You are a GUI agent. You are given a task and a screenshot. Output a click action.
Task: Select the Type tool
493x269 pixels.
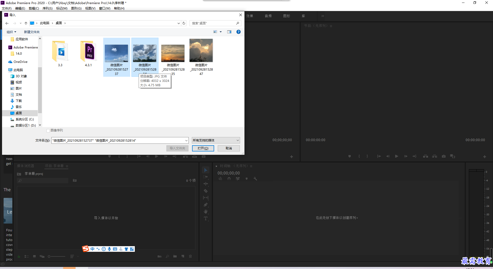pos(206,219)
